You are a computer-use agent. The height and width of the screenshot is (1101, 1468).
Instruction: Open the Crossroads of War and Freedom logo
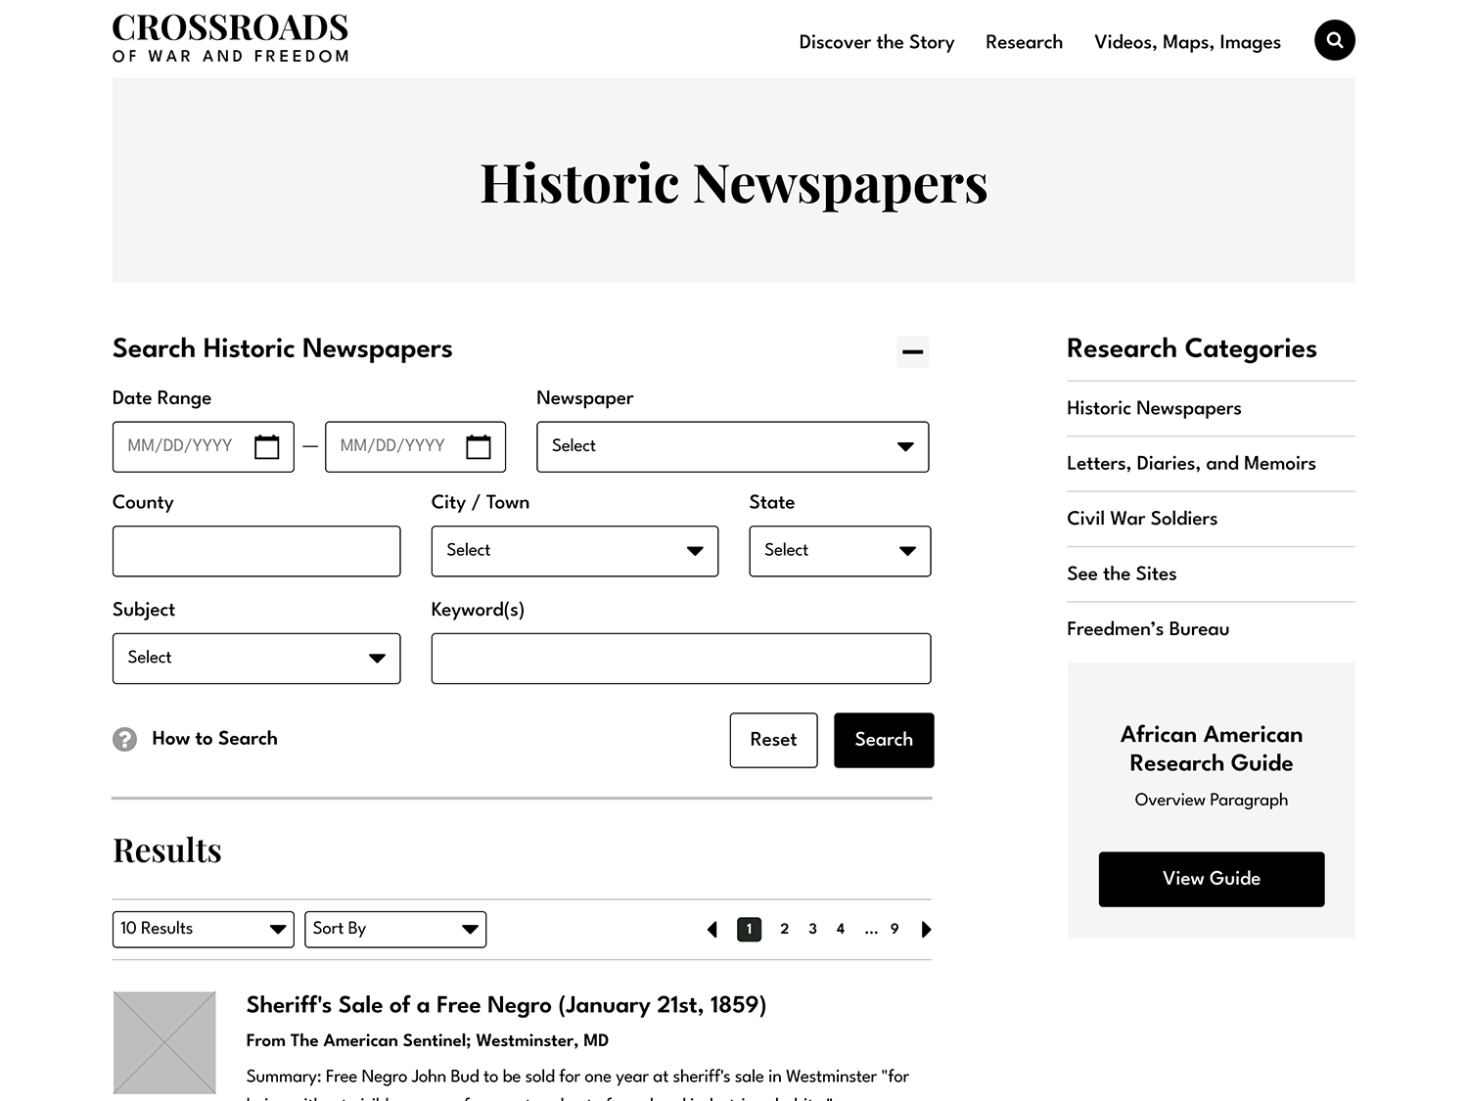231,39
